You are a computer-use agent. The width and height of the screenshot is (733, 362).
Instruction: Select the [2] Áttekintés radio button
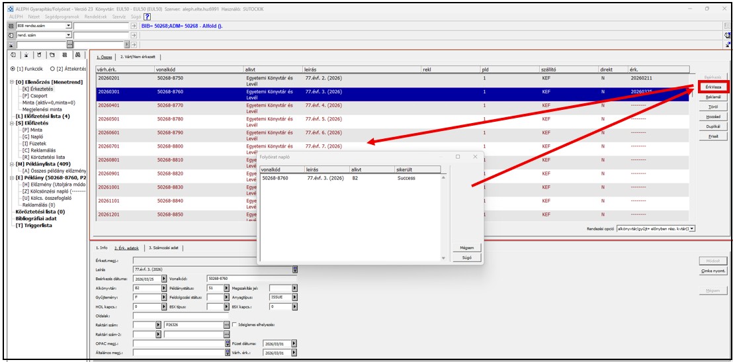pyautogui.click(x=52, y=69)
